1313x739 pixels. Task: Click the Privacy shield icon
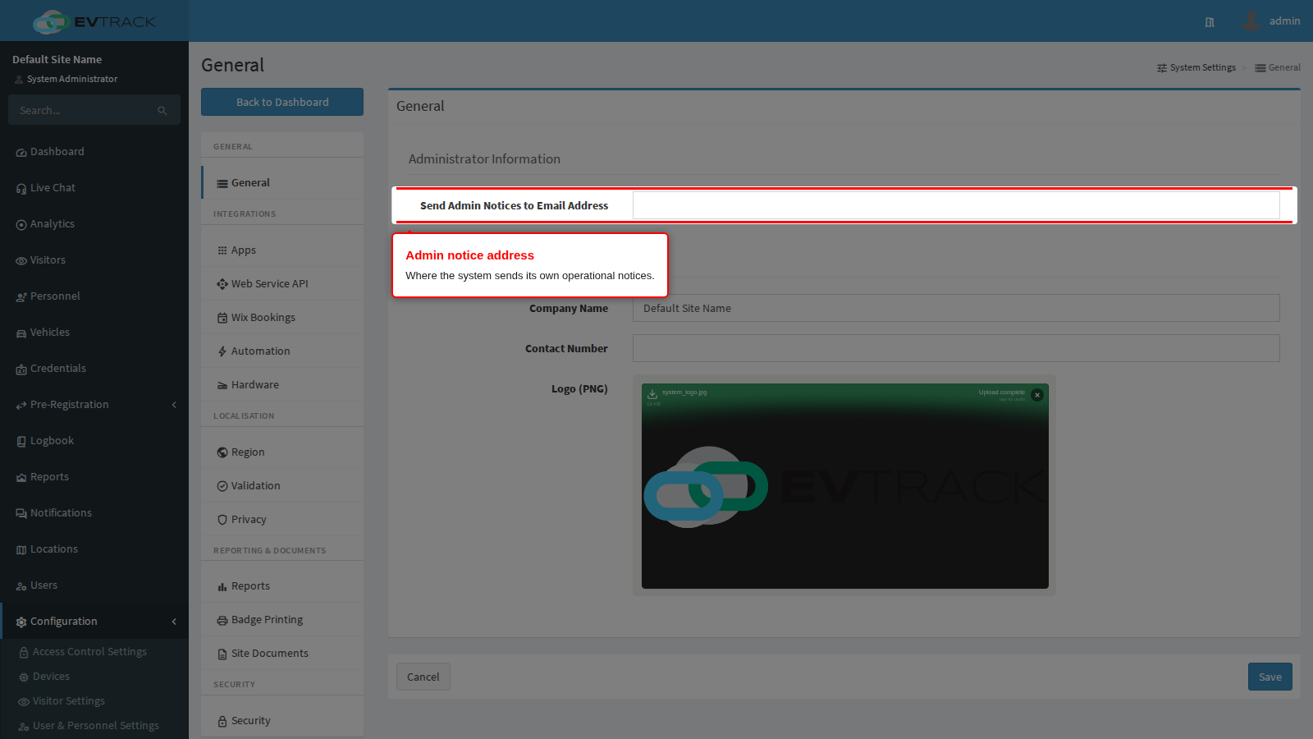(x=222, y=520)
